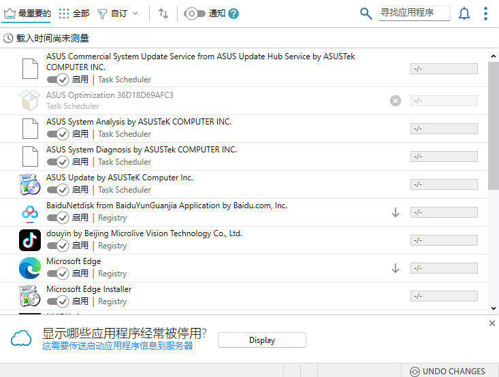Click load-time bar for Microsoft Edge Installer

click(444, 296)
